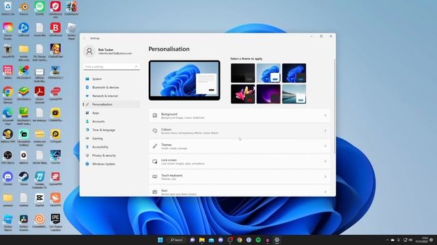Click the Find a setting search box
Viewport: 437px width, 245px height.
[x=111, y=67]
